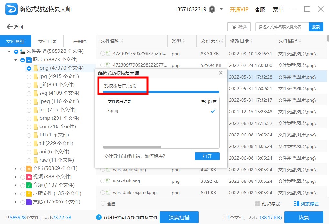Screen dimensions: 329x224
Task: Click the png folder icon
Action: pyautogui.click(x=36, y=68)
